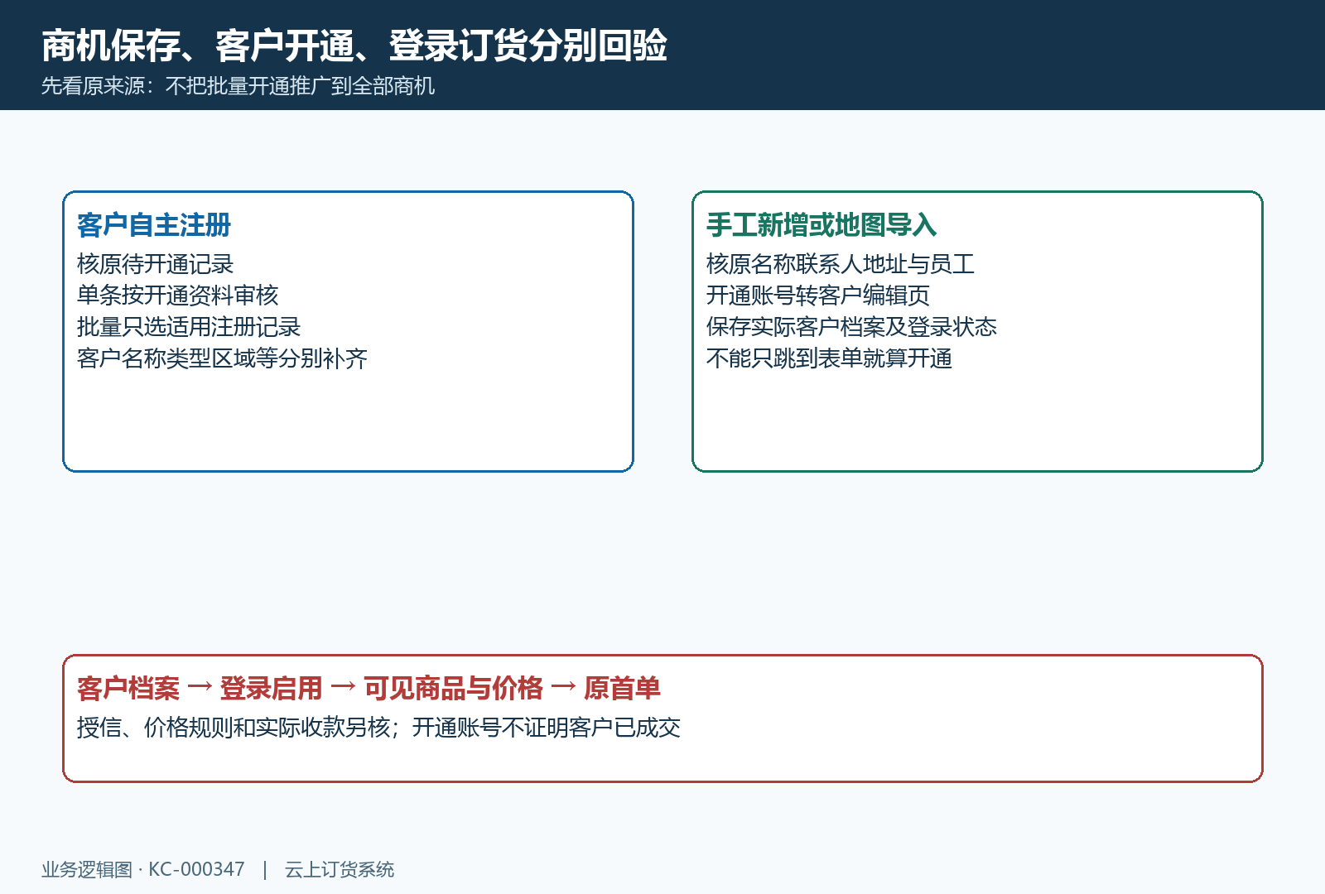Select the line 核原待开通记录
The image size is (1325, 894).
(x=156, y=264)
